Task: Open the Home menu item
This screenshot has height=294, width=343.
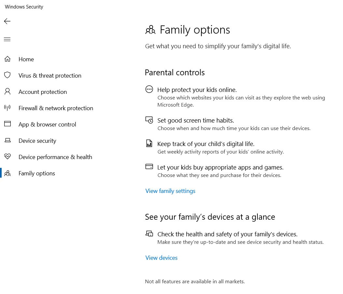Action: point(26,59)
